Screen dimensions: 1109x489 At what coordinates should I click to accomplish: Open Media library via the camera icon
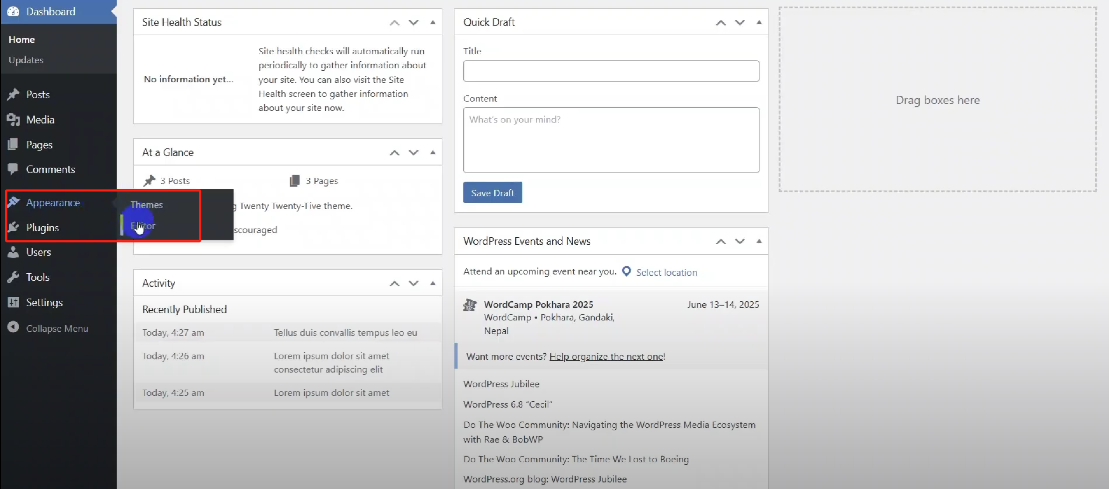14,120
